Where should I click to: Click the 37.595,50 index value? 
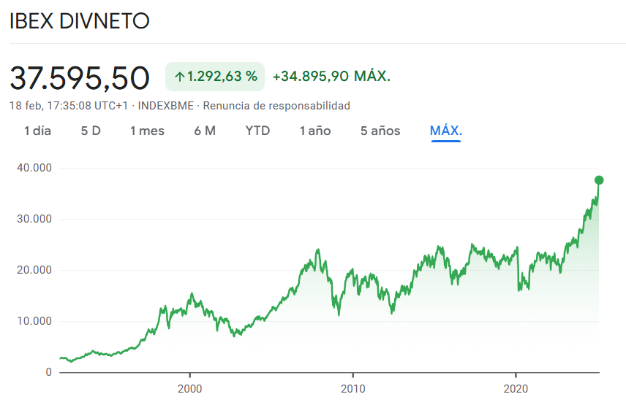(x=80, y=78)
